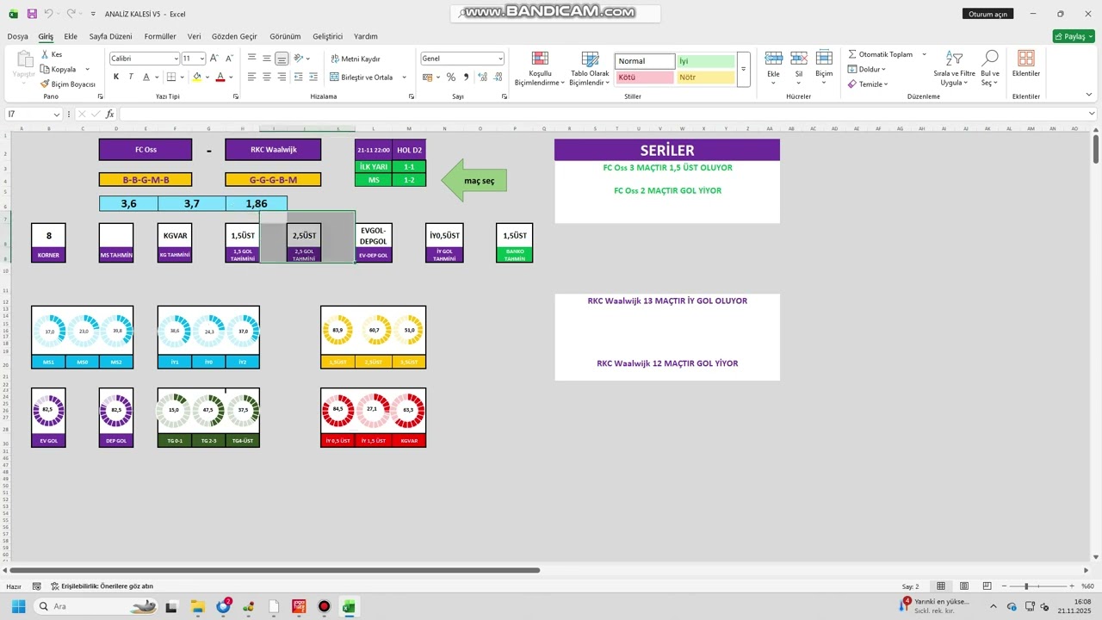Apply the Kötü cell style
The image size is (1102, 620).
645,77
